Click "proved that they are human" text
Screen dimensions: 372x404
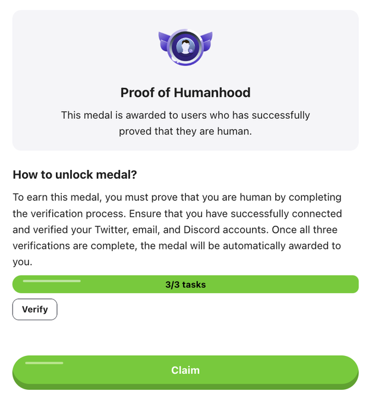tap(185, 131)
